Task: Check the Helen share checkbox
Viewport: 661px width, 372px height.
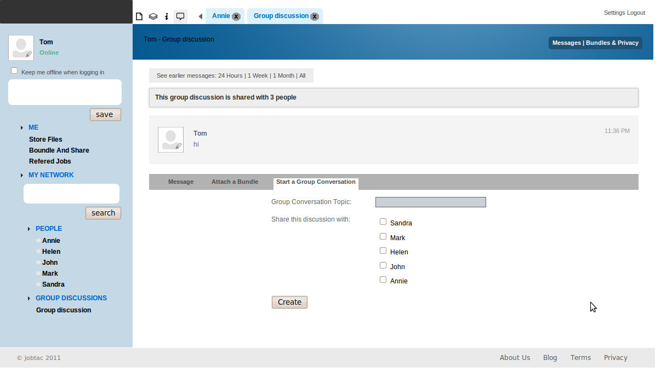Action: coord(383,251)
